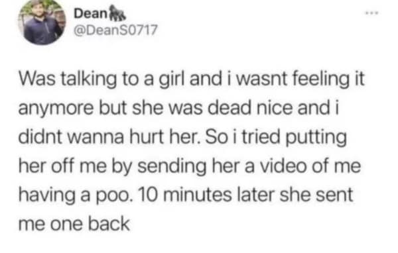
Task: Click the display name Dean
Action: pos(91,14)
